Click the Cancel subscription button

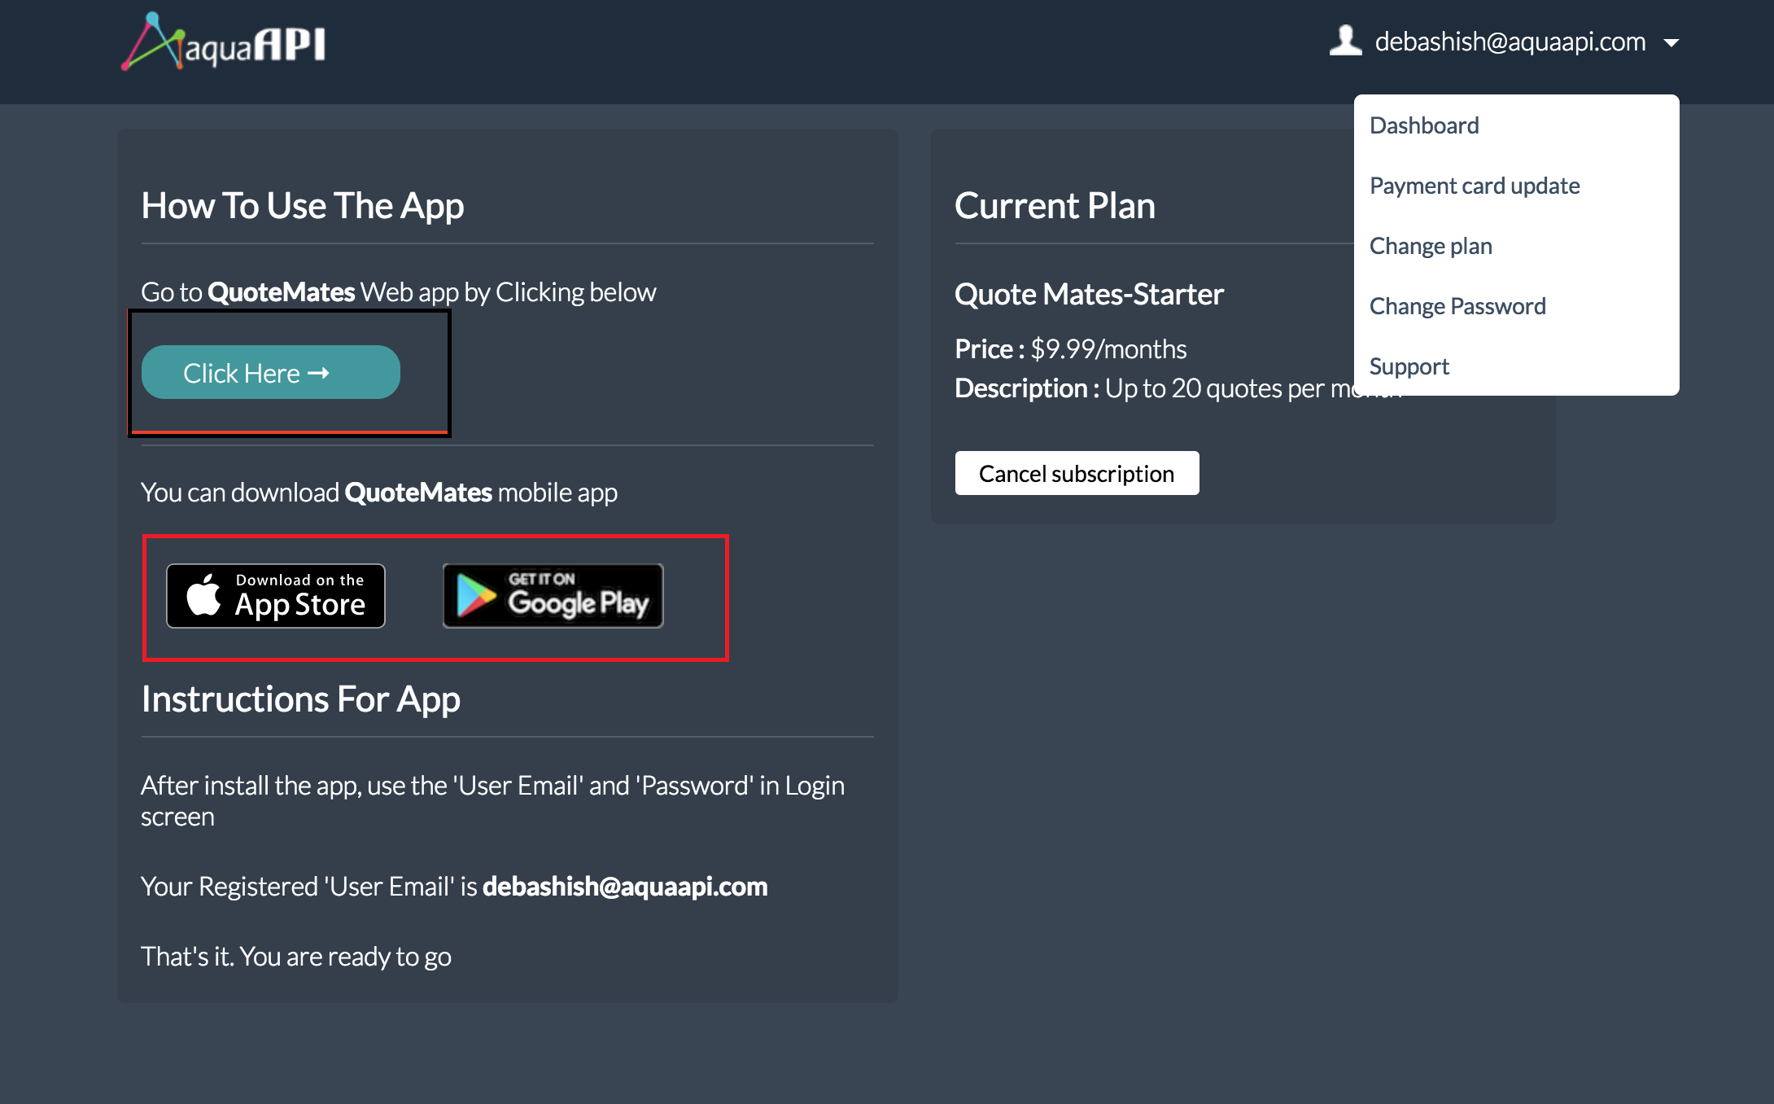pos(1077,473)
